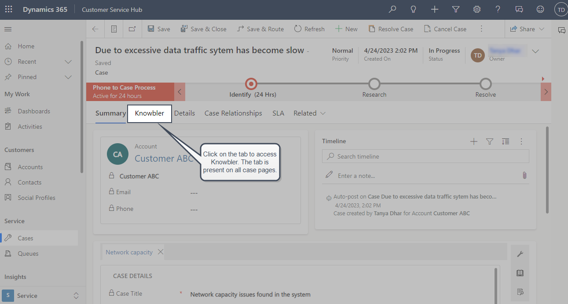Click the search magnifier icon in top bar
Screen dimensions: 568x304
coord(392,9)
